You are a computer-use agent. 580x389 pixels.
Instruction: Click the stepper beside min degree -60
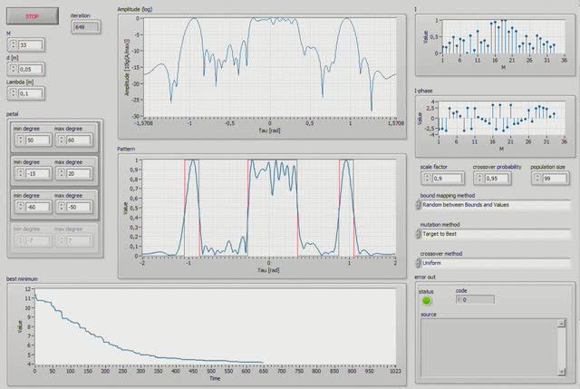coord(20,207)
